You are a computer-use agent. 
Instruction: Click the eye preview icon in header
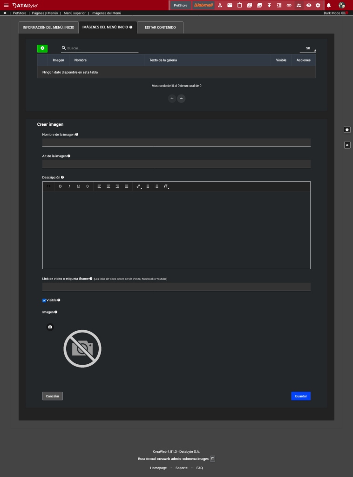(309, 5)
